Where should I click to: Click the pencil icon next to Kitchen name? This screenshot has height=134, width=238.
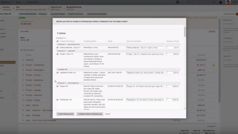28,40
